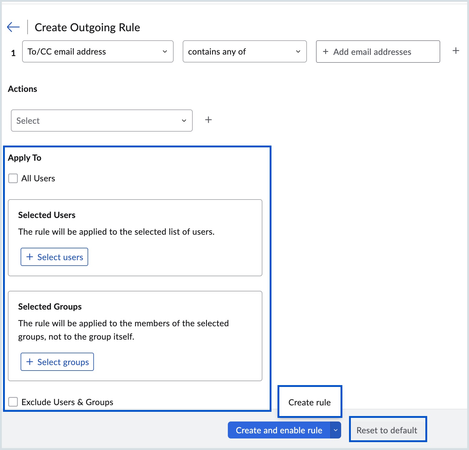Click the Select groups button
Viewport: 469px width, 450px height.
click(x=57, y=362)
